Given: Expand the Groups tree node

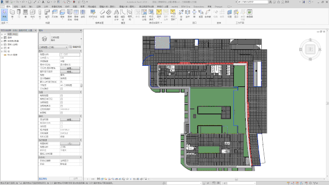Looking at the screenshot, I should (x=2, y=51).
